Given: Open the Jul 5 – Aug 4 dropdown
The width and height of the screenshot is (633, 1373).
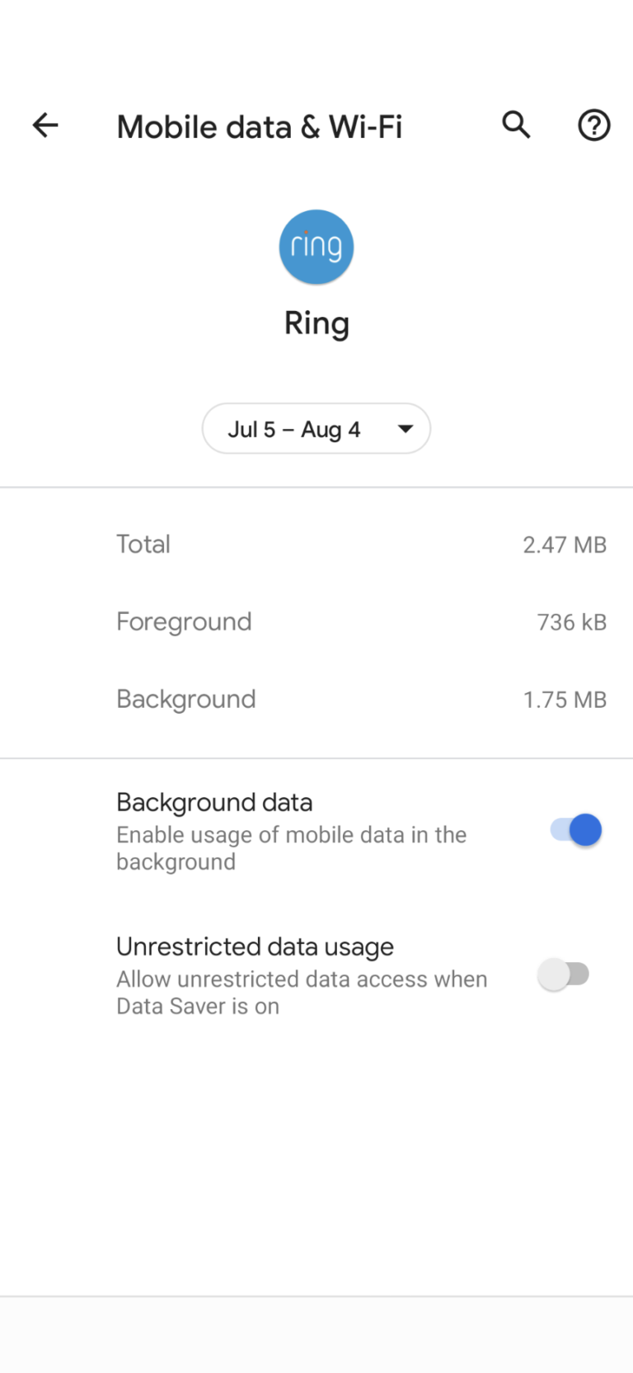Looking at the screenshot, I should click(x=316, y=428).
